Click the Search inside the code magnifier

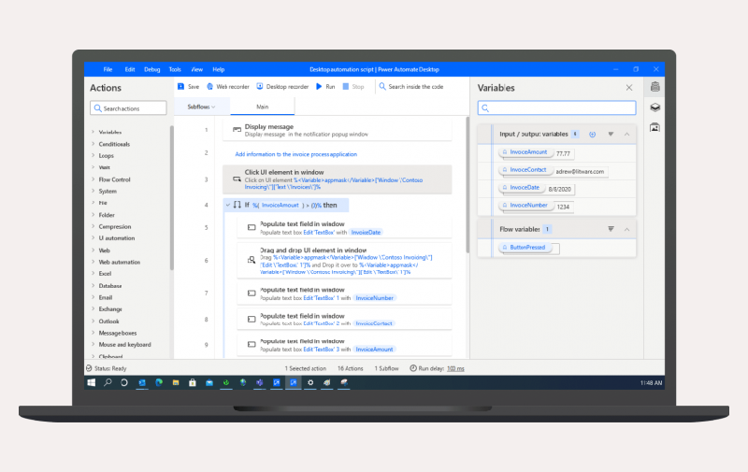pyautogui.click(x=382, y=86)
